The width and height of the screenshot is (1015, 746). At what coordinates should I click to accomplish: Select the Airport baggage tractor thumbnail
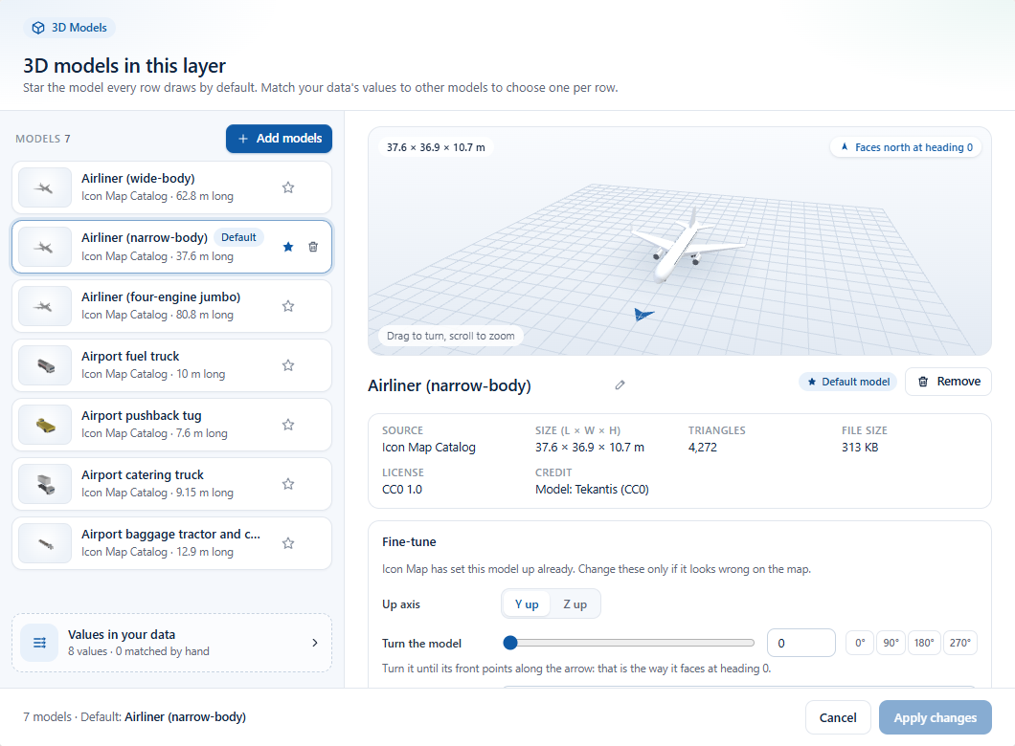click(x=45, y=543)
